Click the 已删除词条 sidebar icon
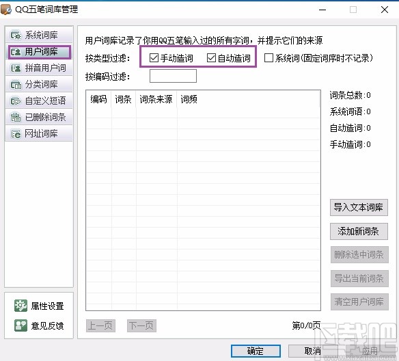This screenshot has height=361, width=399. pos(16,118)
